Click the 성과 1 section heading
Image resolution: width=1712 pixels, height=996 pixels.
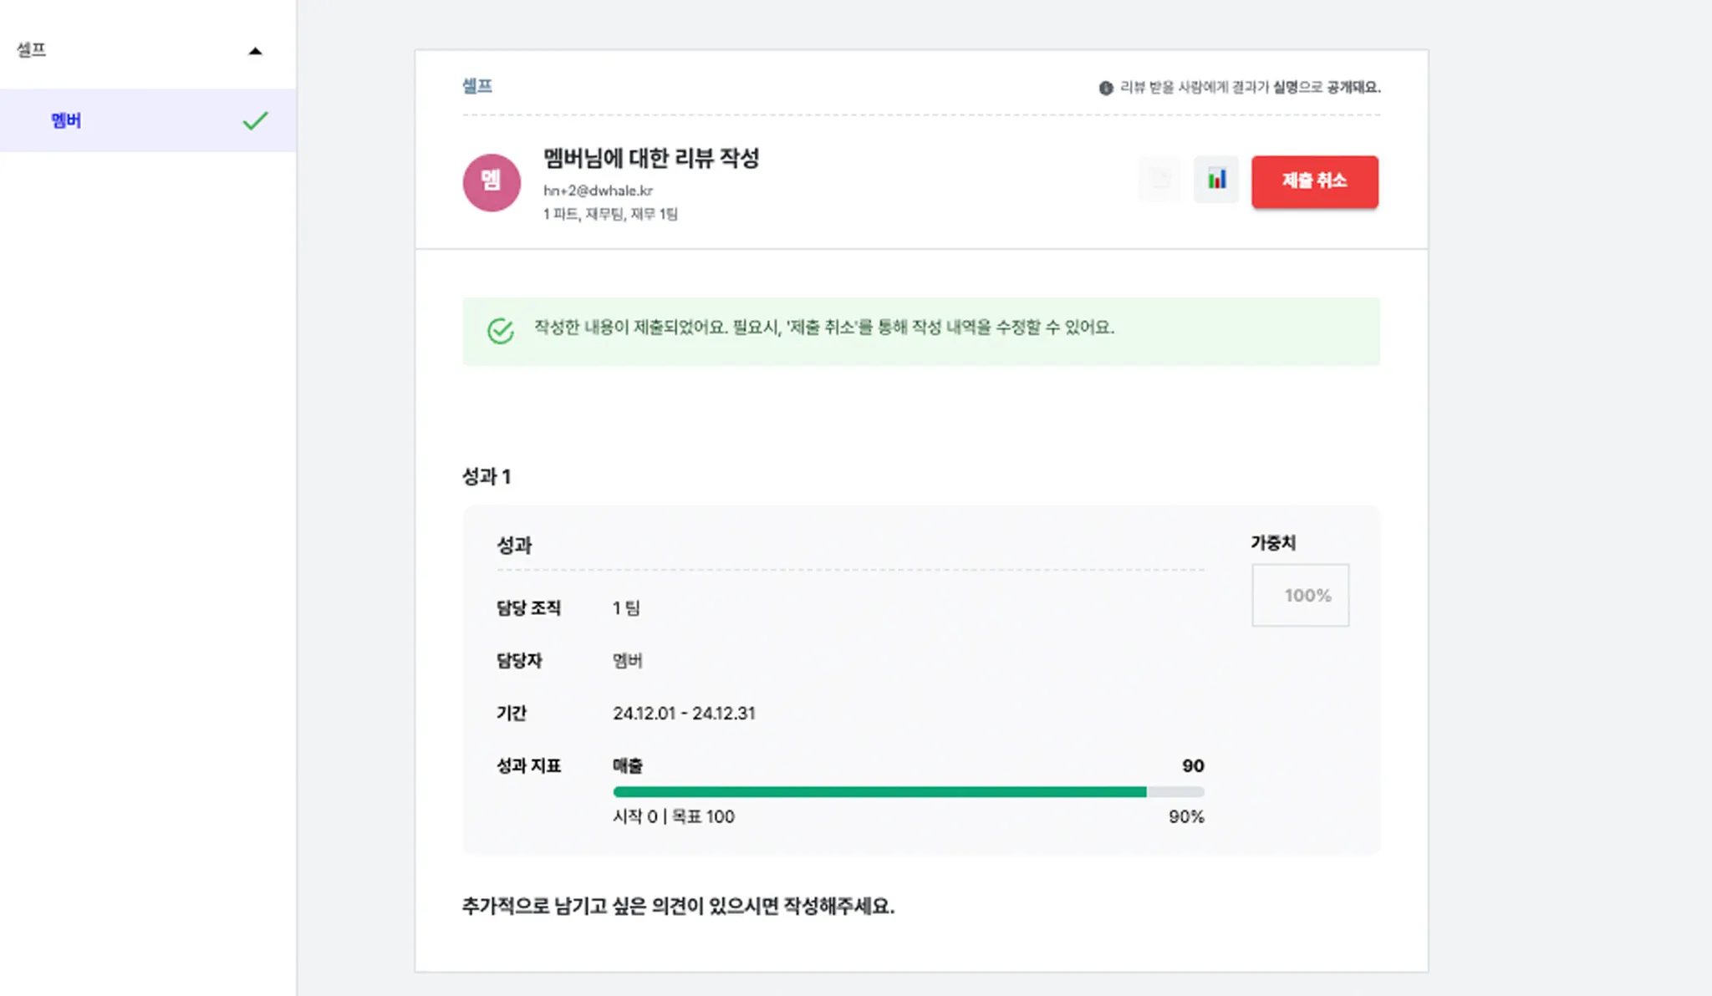coord(487,476)
